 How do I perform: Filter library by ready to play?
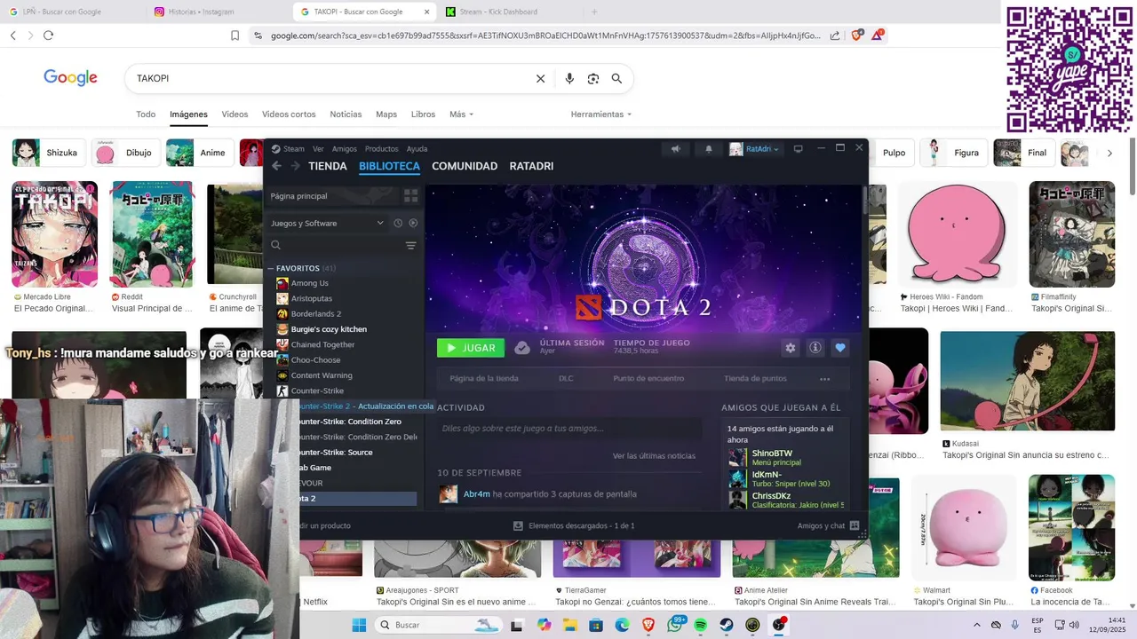[x=413, y=224]
